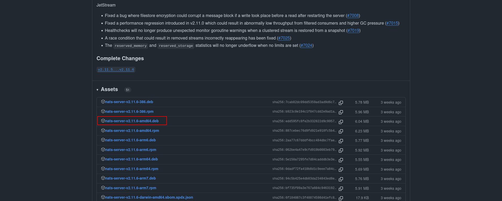Click '3 weeks ago' in arm7.rpm row
The width and height of the screenshot is (502, 201).
391,188
